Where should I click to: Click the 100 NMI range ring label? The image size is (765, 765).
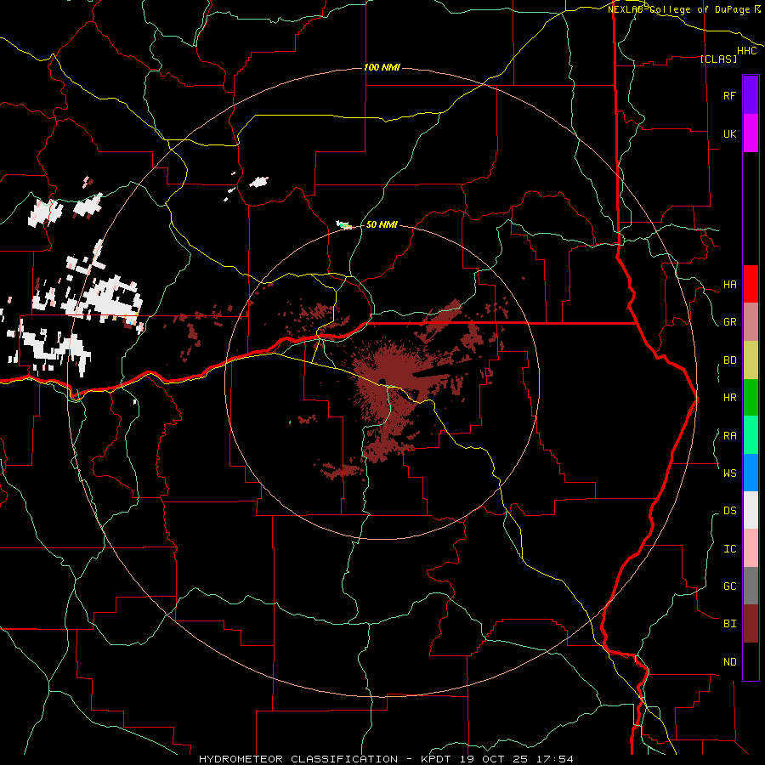pos(382,67)
